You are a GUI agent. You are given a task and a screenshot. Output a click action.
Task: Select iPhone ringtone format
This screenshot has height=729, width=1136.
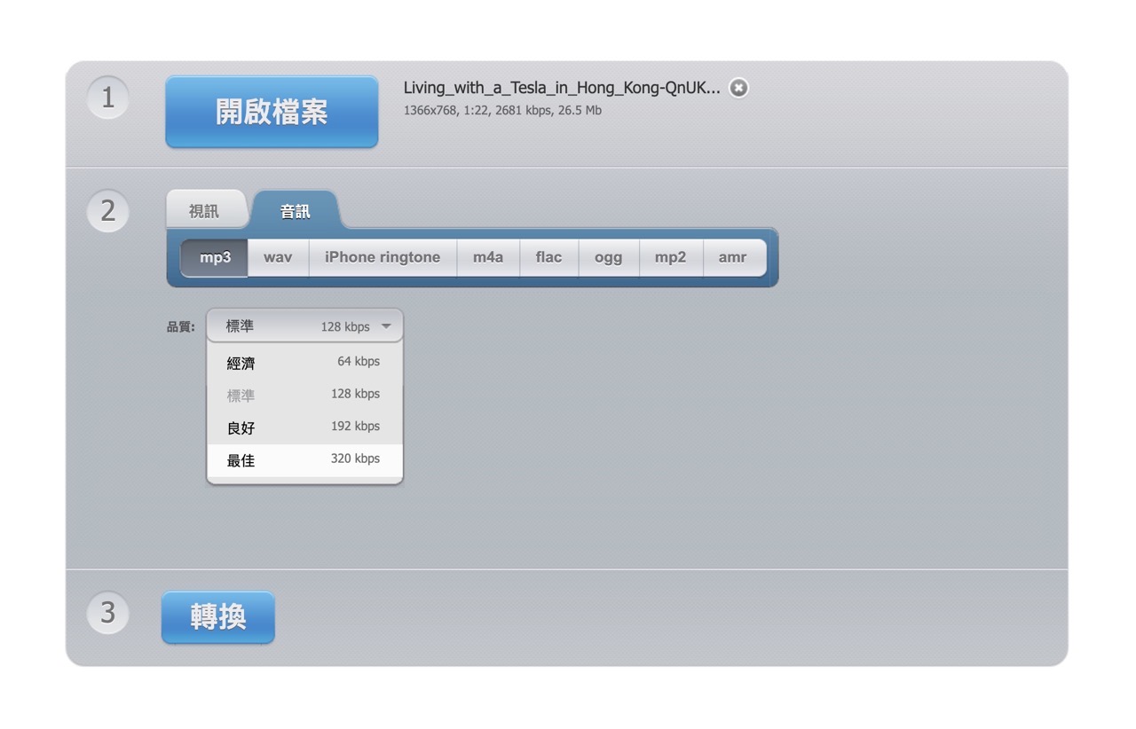click(x=383, y=257)
